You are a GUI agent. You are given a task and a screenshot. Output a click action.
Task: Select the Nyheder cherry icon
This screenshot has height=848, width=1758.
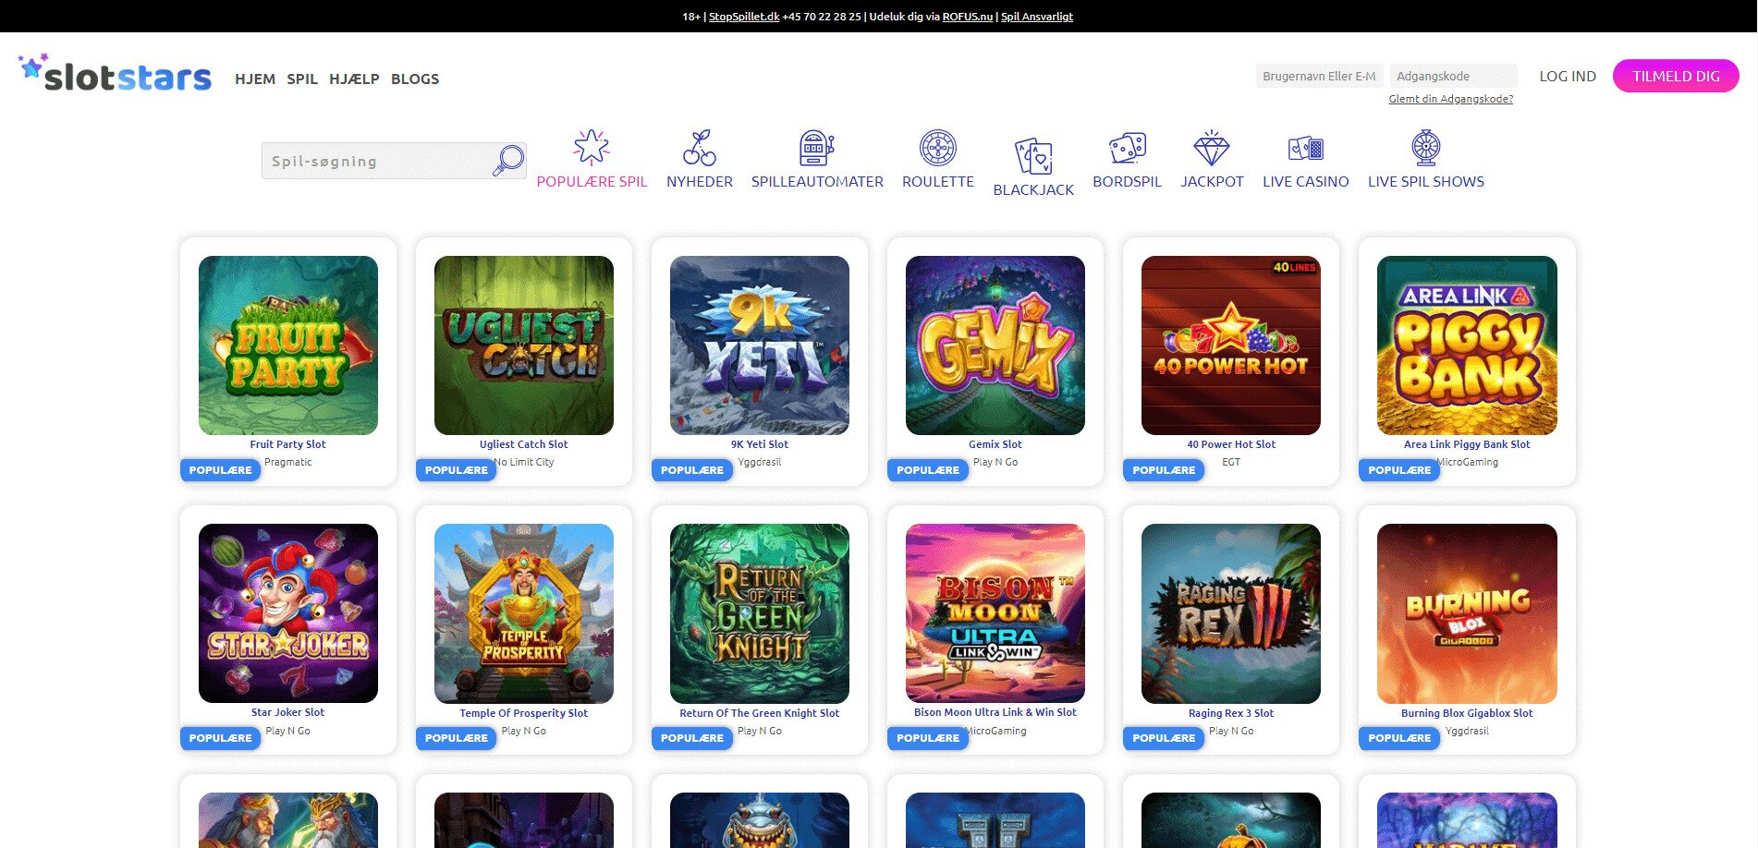(700, 147)
